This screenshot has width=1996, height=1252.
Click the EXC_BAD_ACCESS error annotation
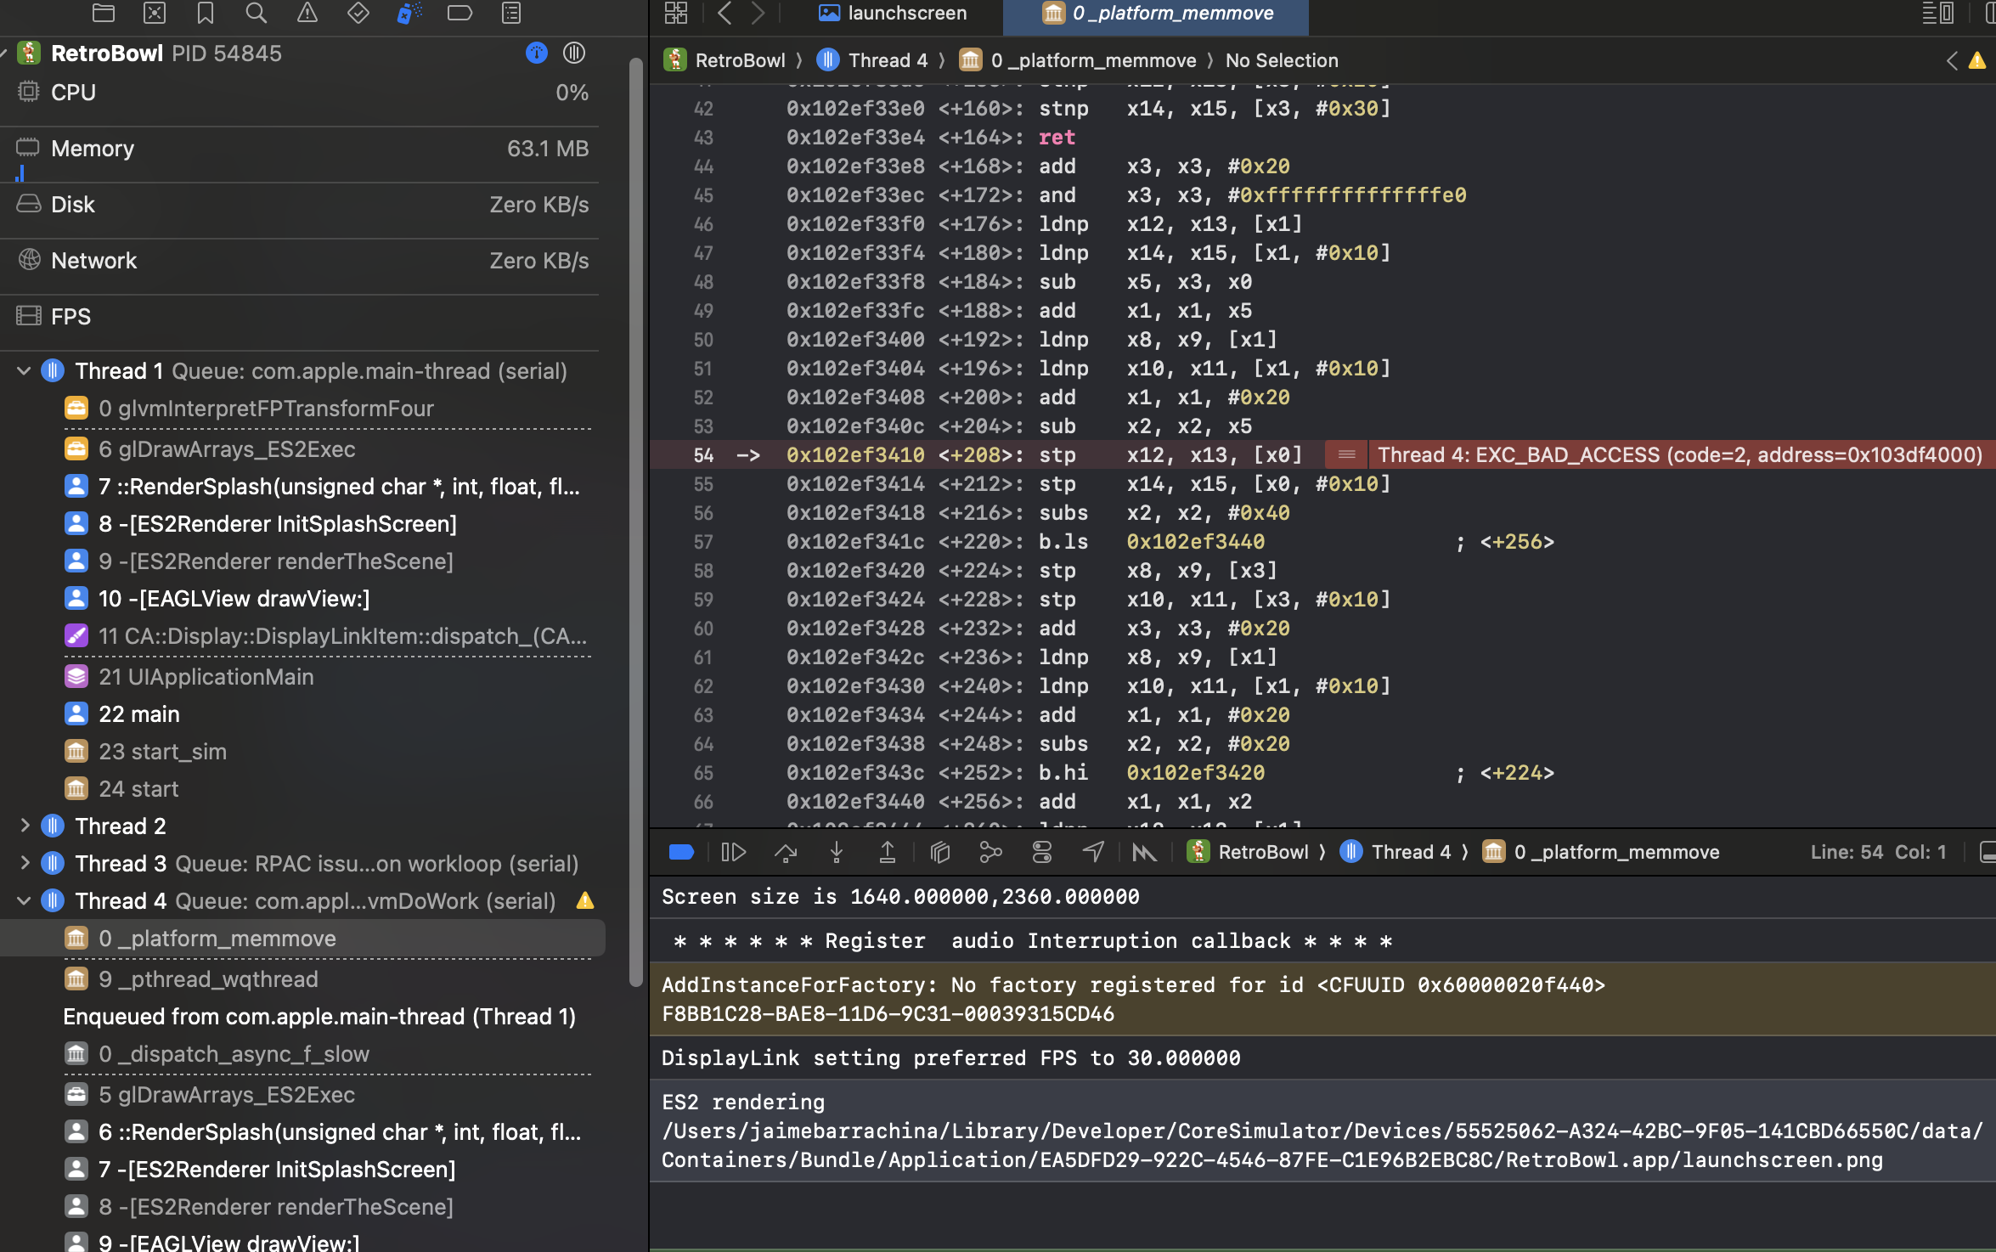1678,455
